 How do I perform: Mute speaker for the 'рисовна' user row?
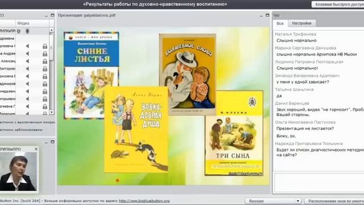(27, 76)
